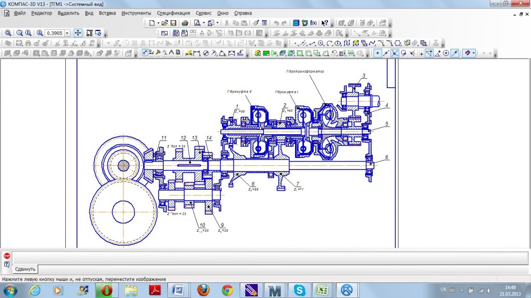
Task: Toggle Midpoint snap
Action: tap(386, 53)
